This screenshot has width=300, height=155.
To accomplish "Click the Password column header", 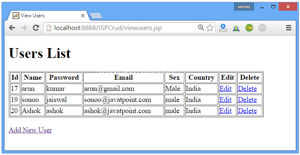I will click(x=64, y=77).
